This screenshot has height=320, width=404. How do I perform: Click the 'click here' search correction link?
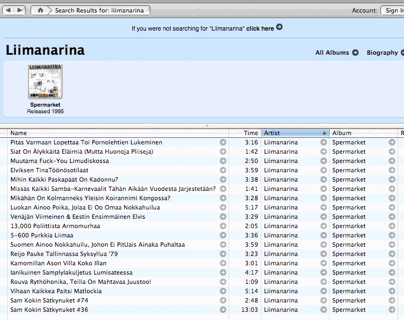coord(260,28)
